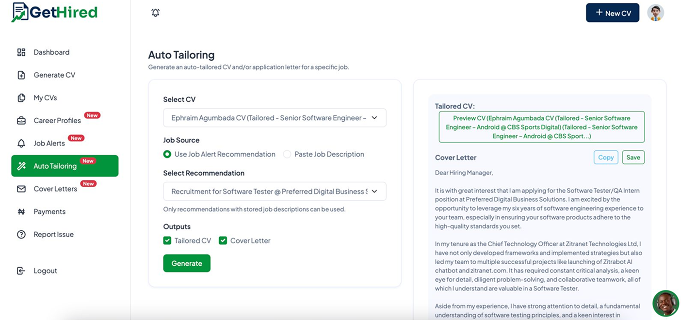
Task: Open the Ephraim Agumbada CV selection list
Action: click(x=275, y=117)
